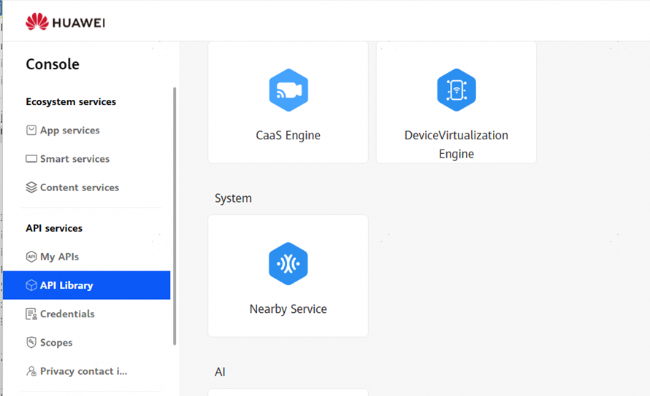Screen dimensions: 650x396
Task: Select the API Library menu item
Action: [x=87, y=285]
